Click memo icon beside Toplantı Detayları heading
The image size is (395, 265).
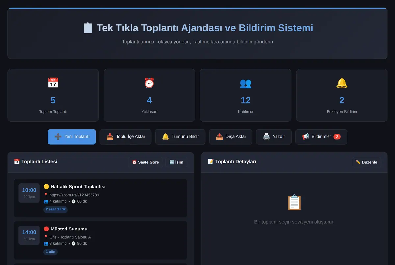coord(211,162)
